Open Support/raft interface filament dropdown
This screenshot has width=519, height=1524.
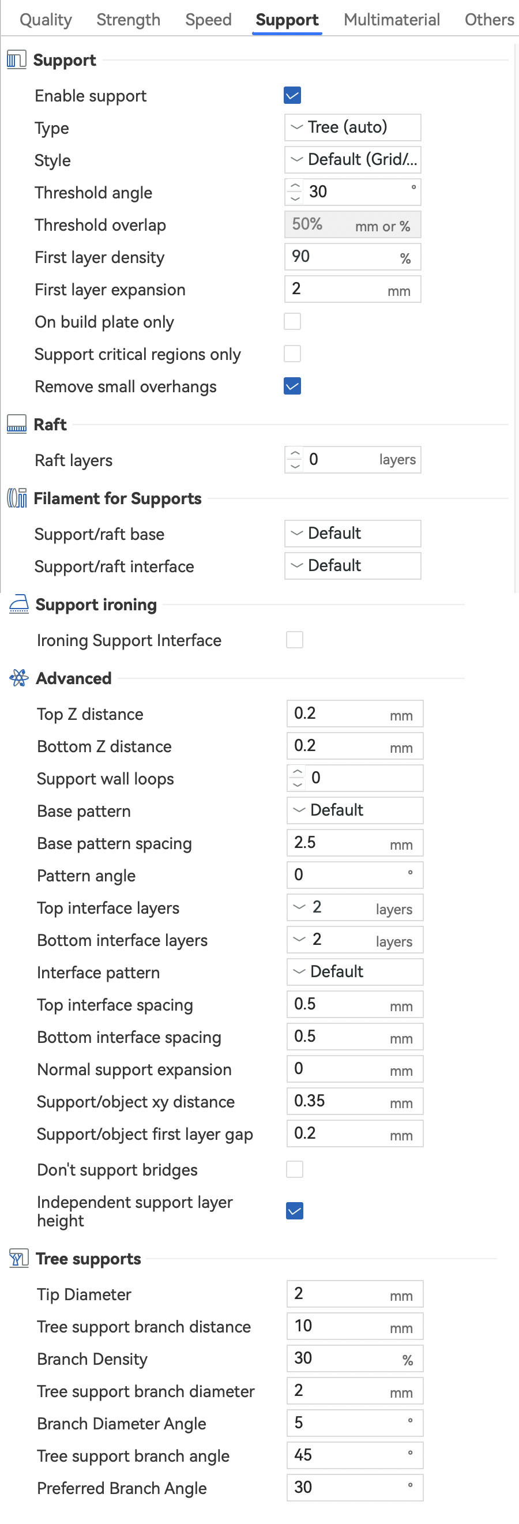(353, 565)
